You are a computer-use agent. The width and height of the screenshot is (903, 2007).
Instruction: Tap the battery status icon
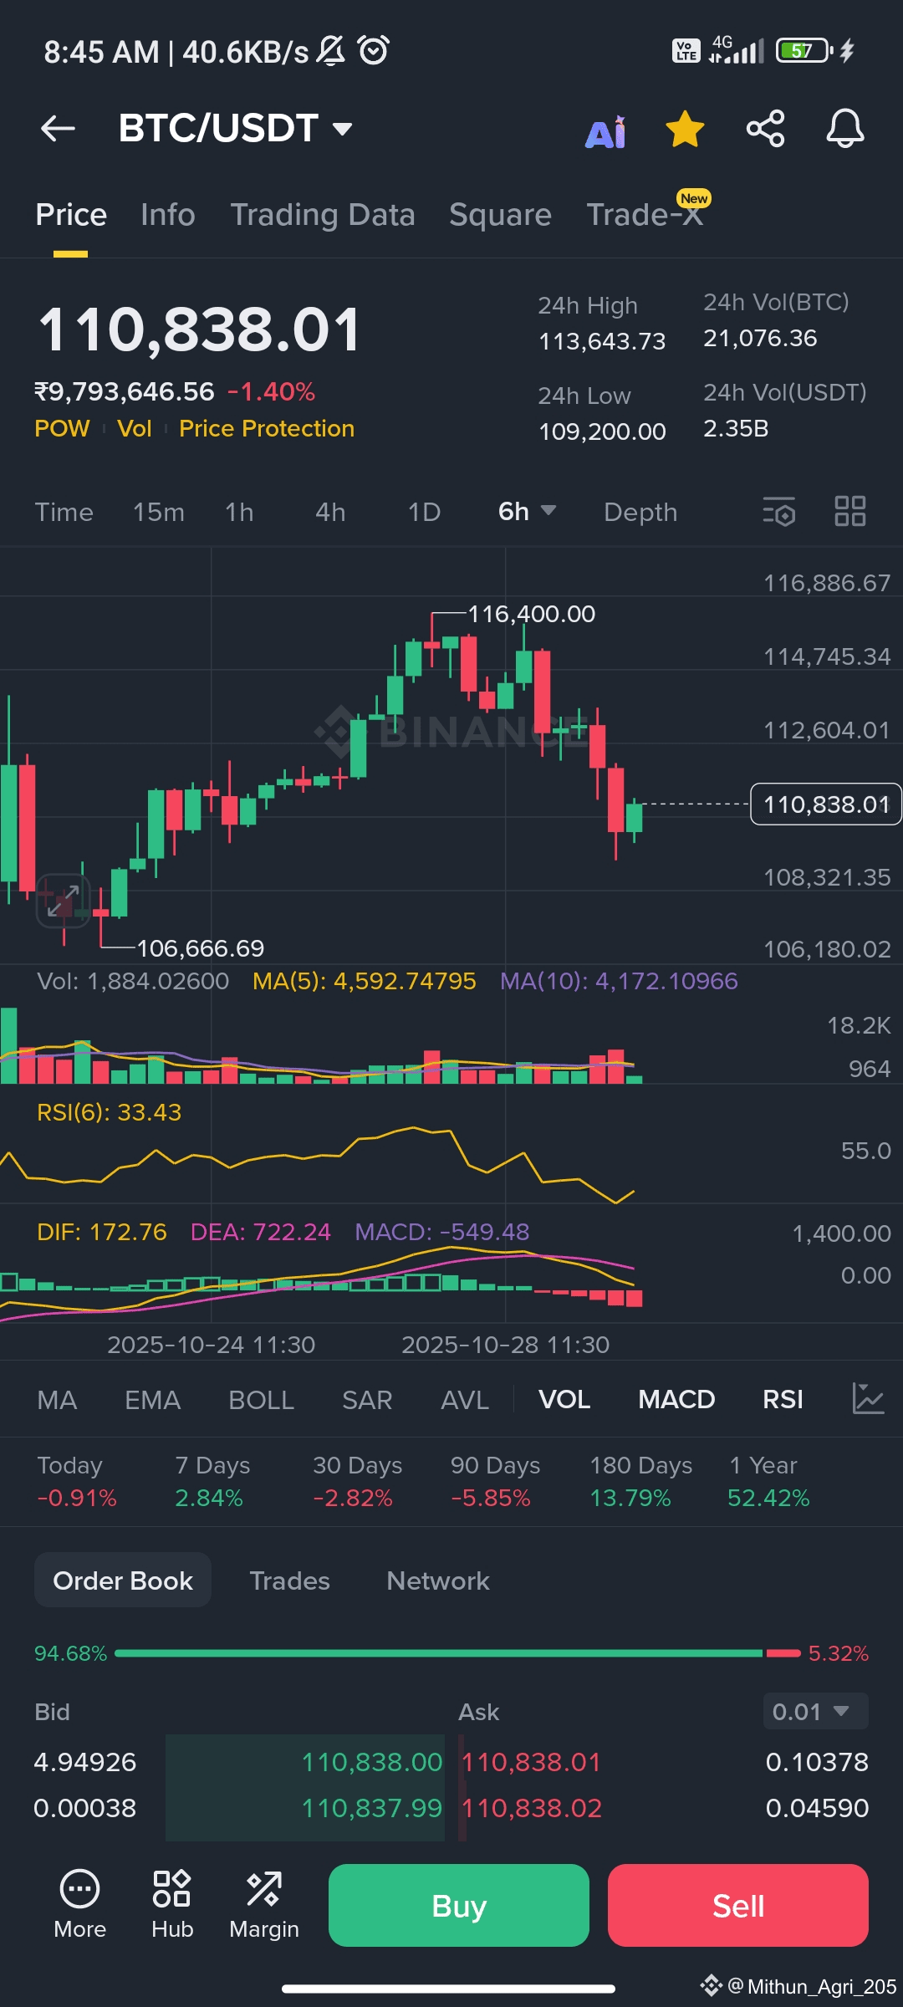tap(804, 51)
